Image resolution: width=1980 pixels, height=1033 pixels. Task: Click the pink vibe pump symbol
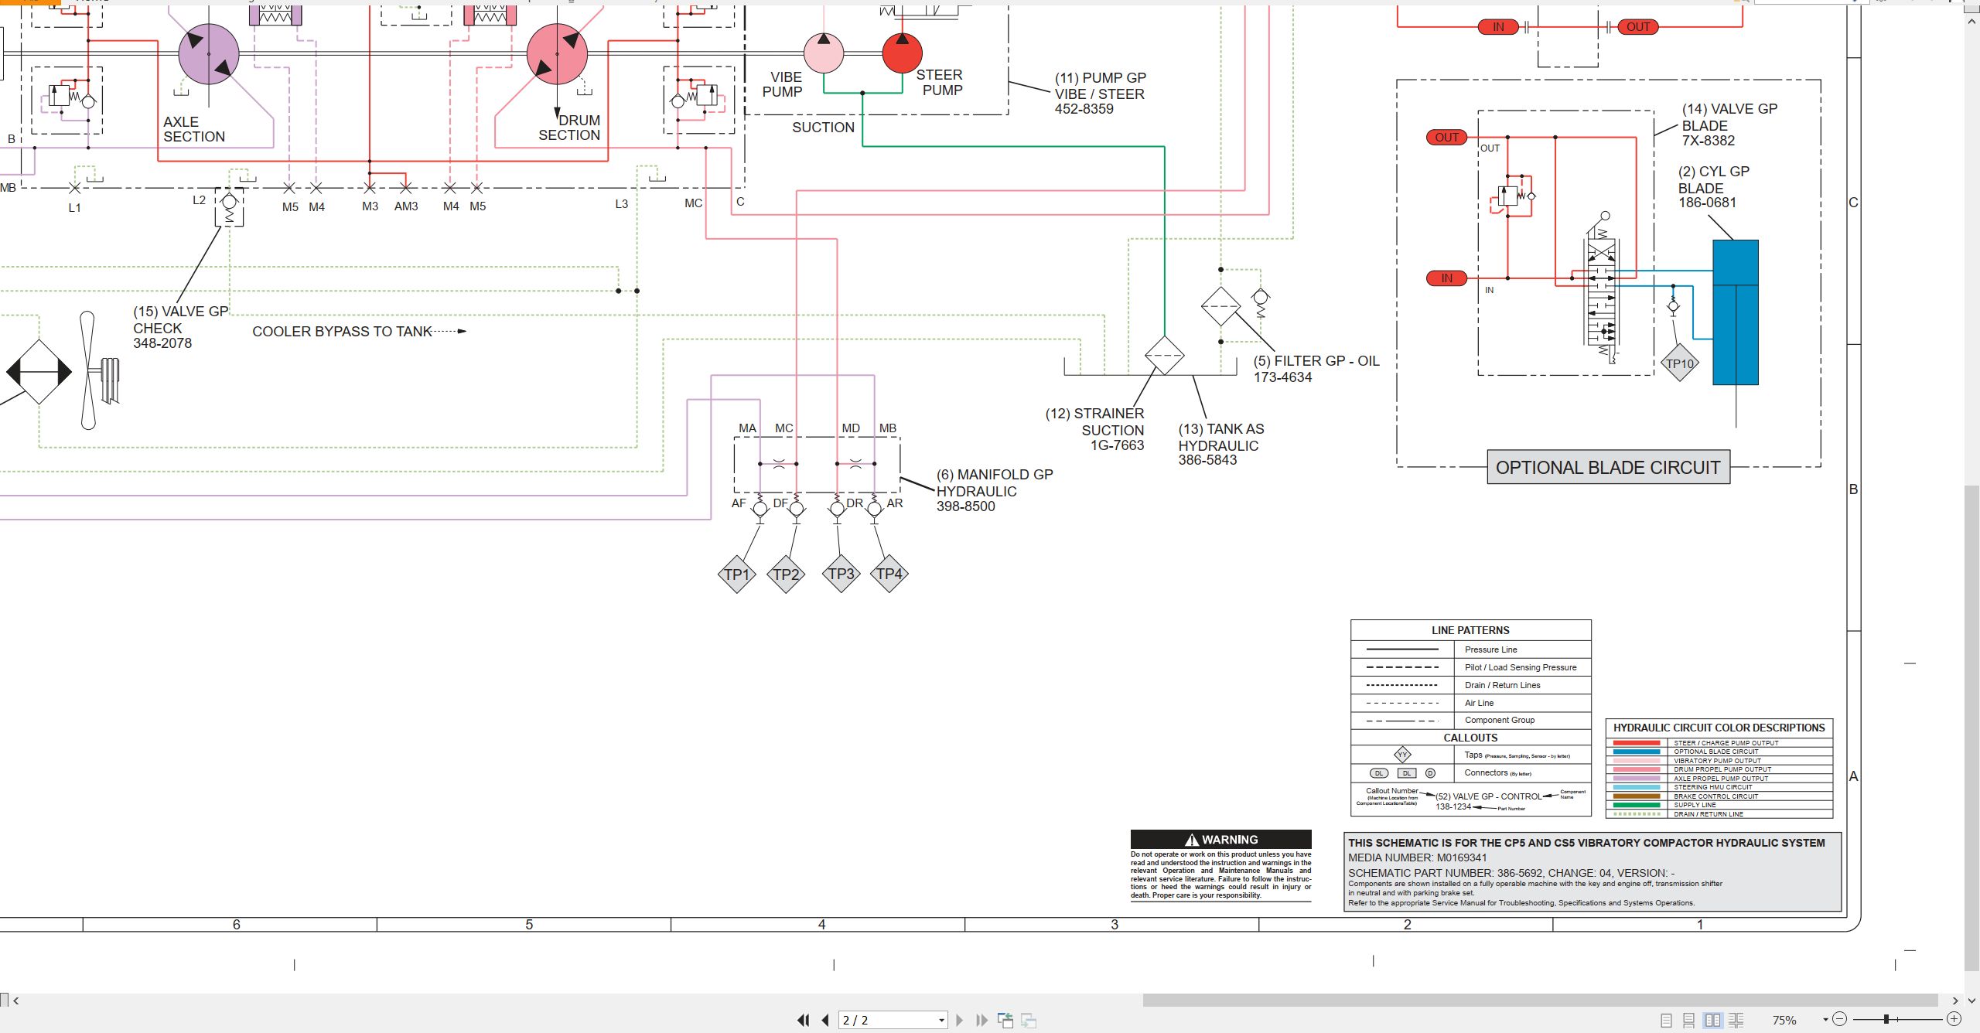(x=824, y=53)
